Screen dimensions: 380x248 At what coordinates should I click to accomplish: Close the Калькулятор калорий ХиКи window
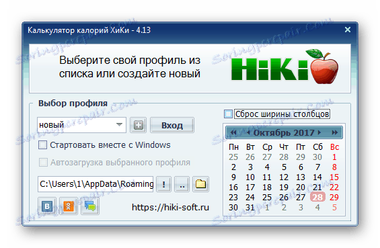[348, 30]
